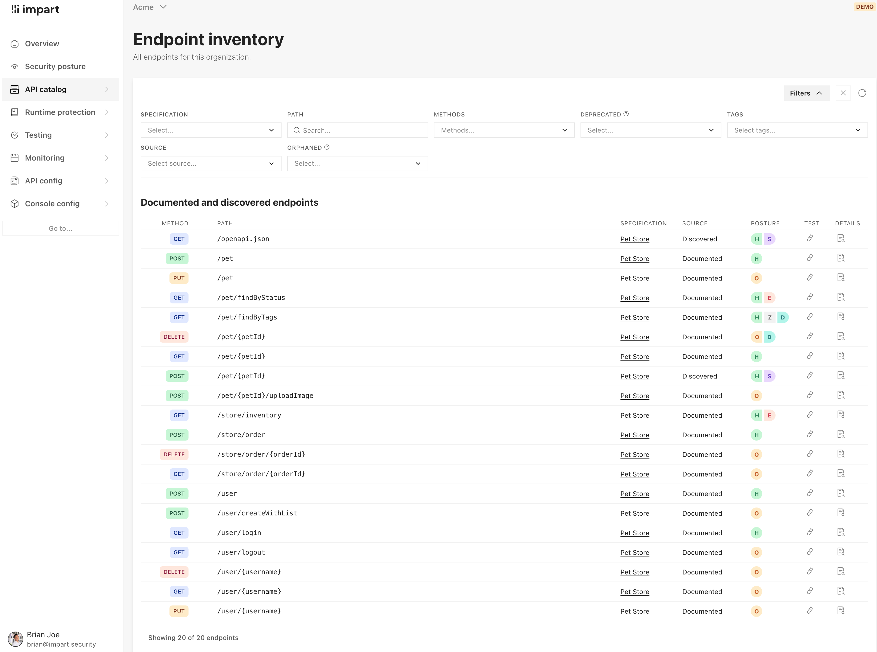The height and width of the screenshot is (652, 877).
Task: Open the Pet Store spec for /pet/findByStatus
Action: click(634, 298)
